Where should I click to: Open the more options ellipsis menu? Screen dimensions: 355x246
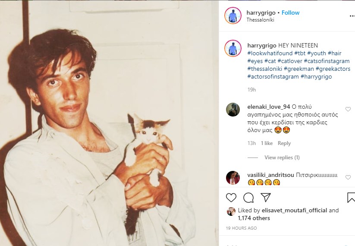(352, 16)
